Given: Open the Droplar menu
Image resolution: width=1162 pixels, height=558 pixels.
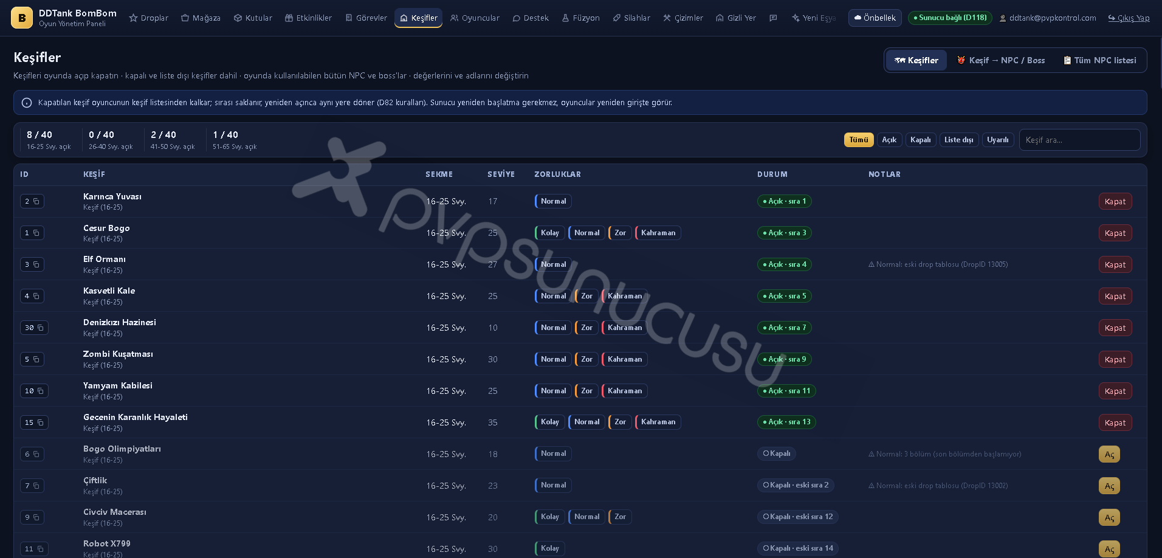Looking at the screenshot, I should pyautogui.click(x=148, y=18).
